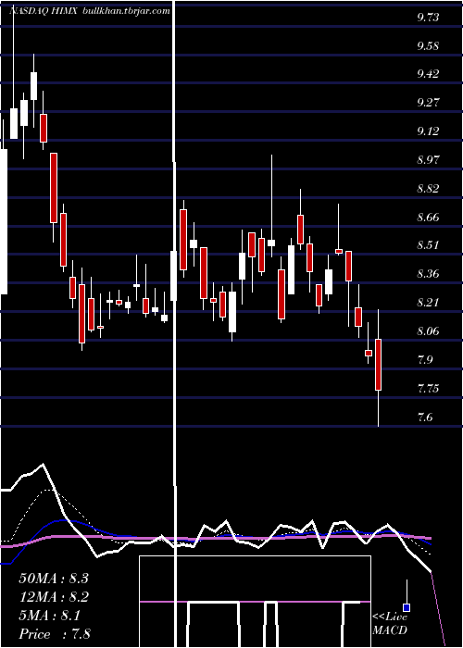Click the 7.6 price axis label
Viewport: 463px width, 648px height.
[425, 417]
